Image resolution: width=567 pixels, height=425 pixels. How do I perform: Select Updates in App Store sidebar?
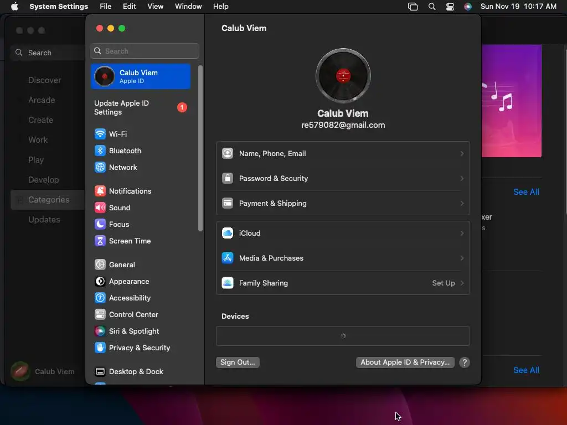[44, 220]
